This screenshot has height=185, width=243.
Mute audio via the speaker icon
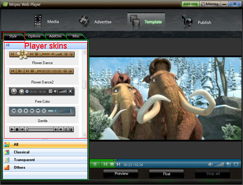pyautogui.click(x=210, y=165)
